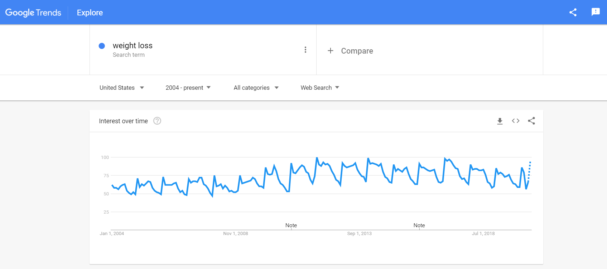Open the 2004 - present time range dropdown
This screenshot has width=607, height=269.
(x=188, y=88)
